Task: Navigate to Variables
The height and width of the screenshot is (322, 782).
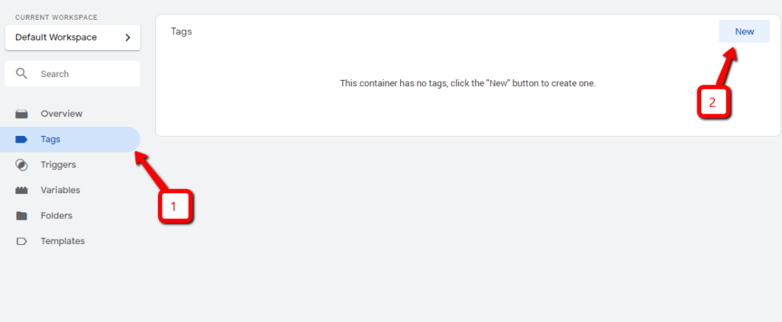Action: click(60, 190)
